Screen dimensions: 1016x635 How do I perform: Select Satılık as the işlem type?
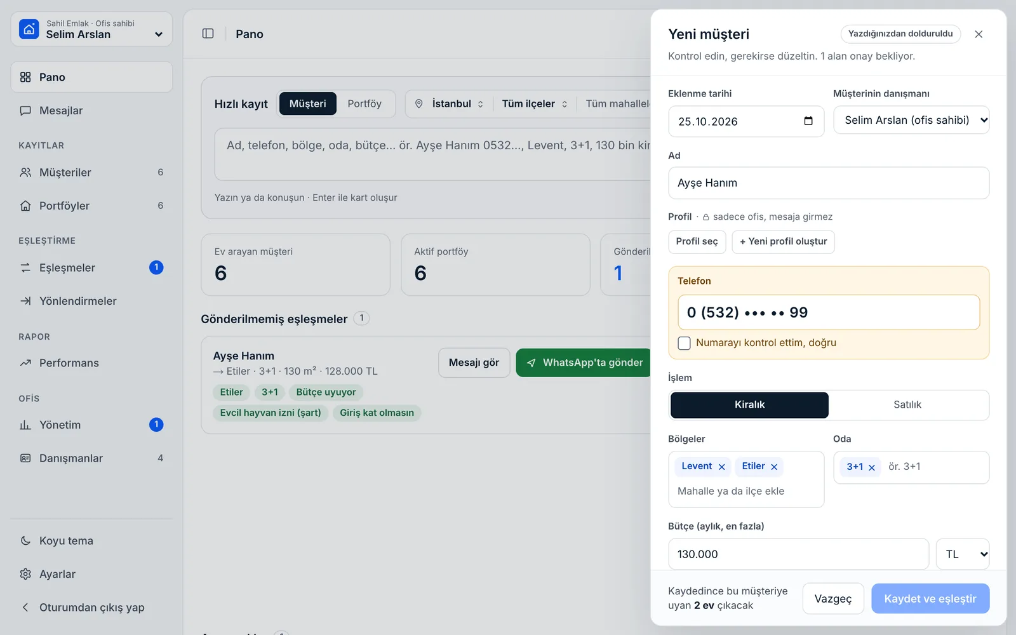click(907, 405)
